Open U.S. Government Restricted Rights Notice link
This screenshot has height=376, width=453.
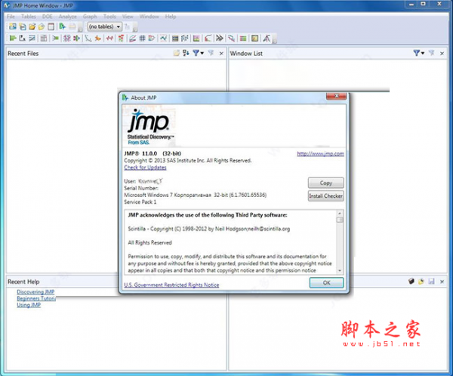pos(171,285)
